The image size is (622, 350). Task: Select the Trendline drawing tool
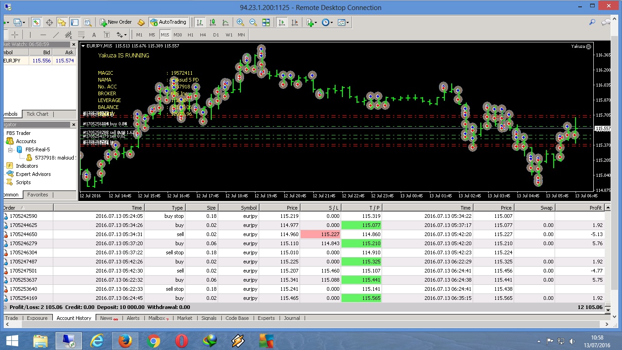[x=56, y=35]
